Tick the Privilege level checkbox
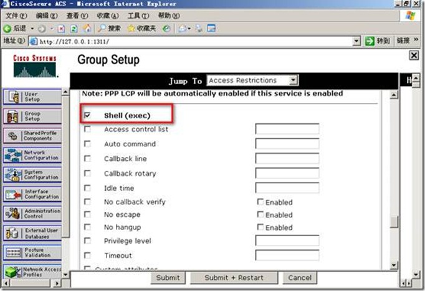This screenshot has width=425, height=291. pos(87,241)
